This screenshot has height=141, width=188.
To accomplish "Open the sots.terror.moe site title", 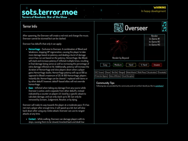I will (50, 12).
